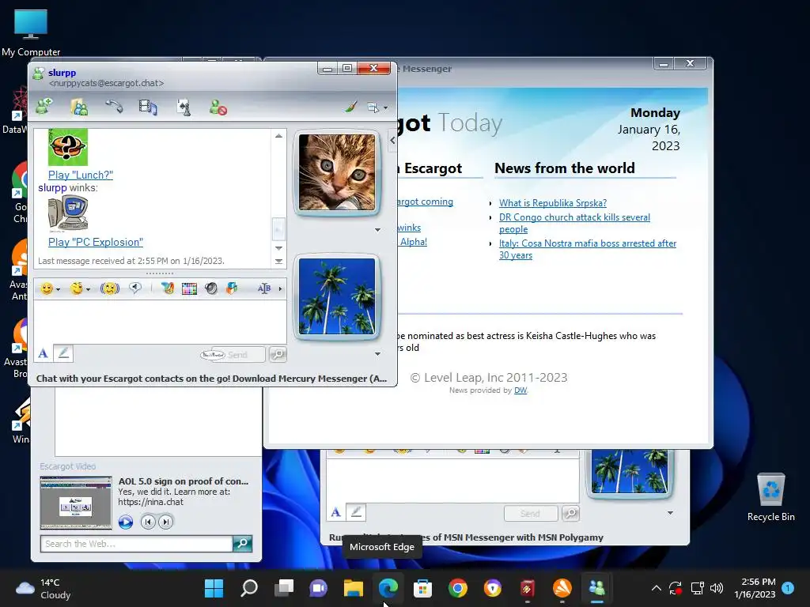Show hidden system tray icons chevron
Viewport: 810px width, 607px height.
pyautogui.click(x=656, y=588)
